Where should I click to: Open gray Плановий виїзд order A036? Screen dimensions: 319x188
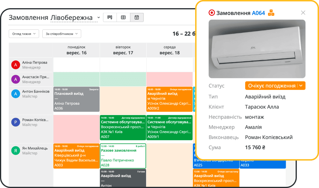76,99
